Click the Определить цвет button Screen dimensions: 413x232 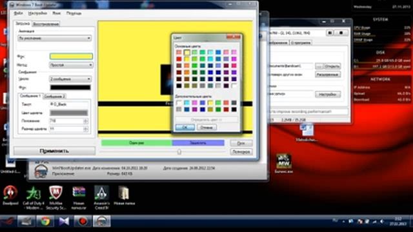[206, 119]
